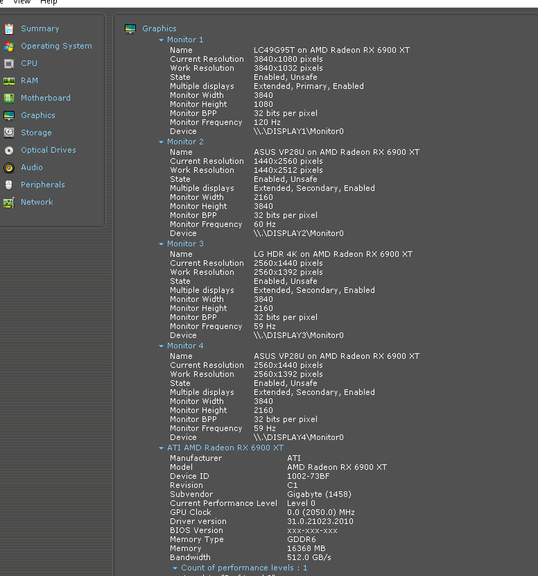Select the Device ID value 1002-73BF
The height and width of the screenshot is (576, 538).
pos(309,476)
